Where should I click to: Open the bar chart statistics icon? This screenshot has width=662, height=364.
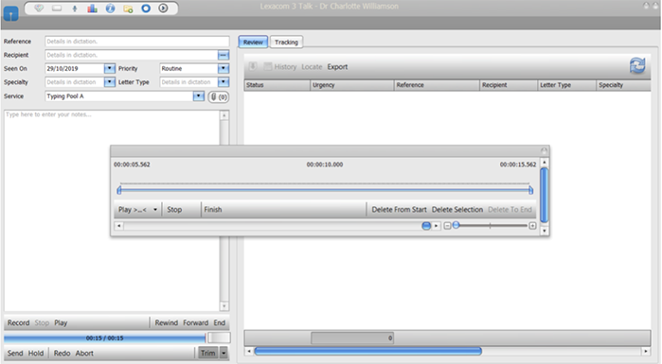pos(92,9)
